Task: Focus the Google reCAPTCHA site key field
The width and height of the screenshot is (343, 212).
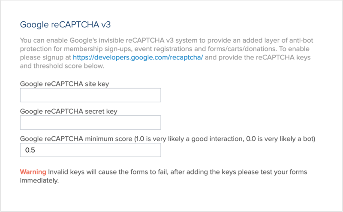Action: (90, 95)
